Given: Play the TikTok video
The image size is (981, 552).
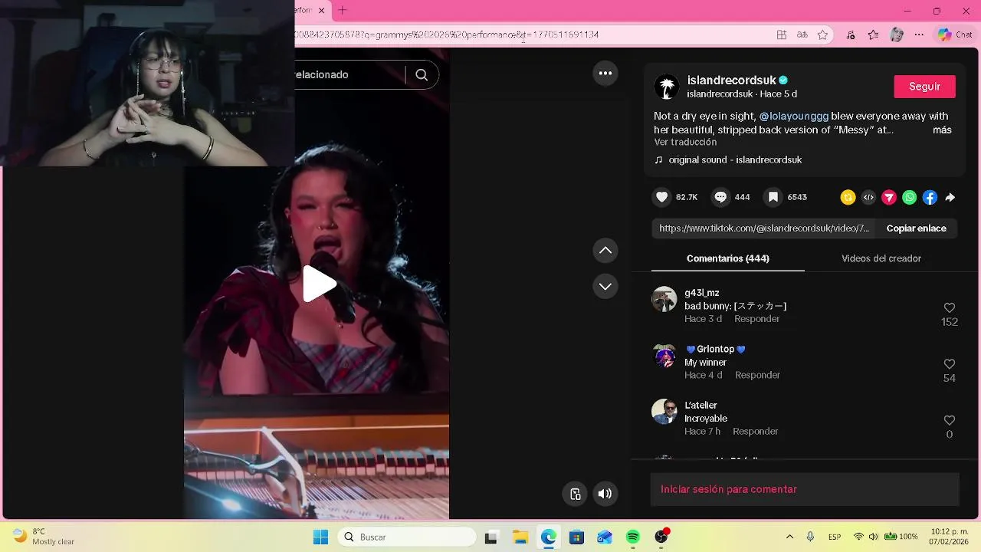Looking at the screenshot, I should pos(319,284).
